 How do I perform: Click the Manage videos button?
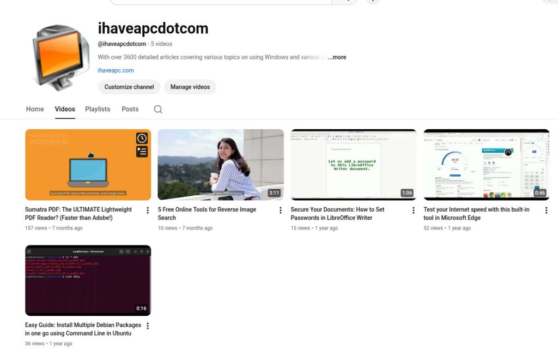coord(190,87)
